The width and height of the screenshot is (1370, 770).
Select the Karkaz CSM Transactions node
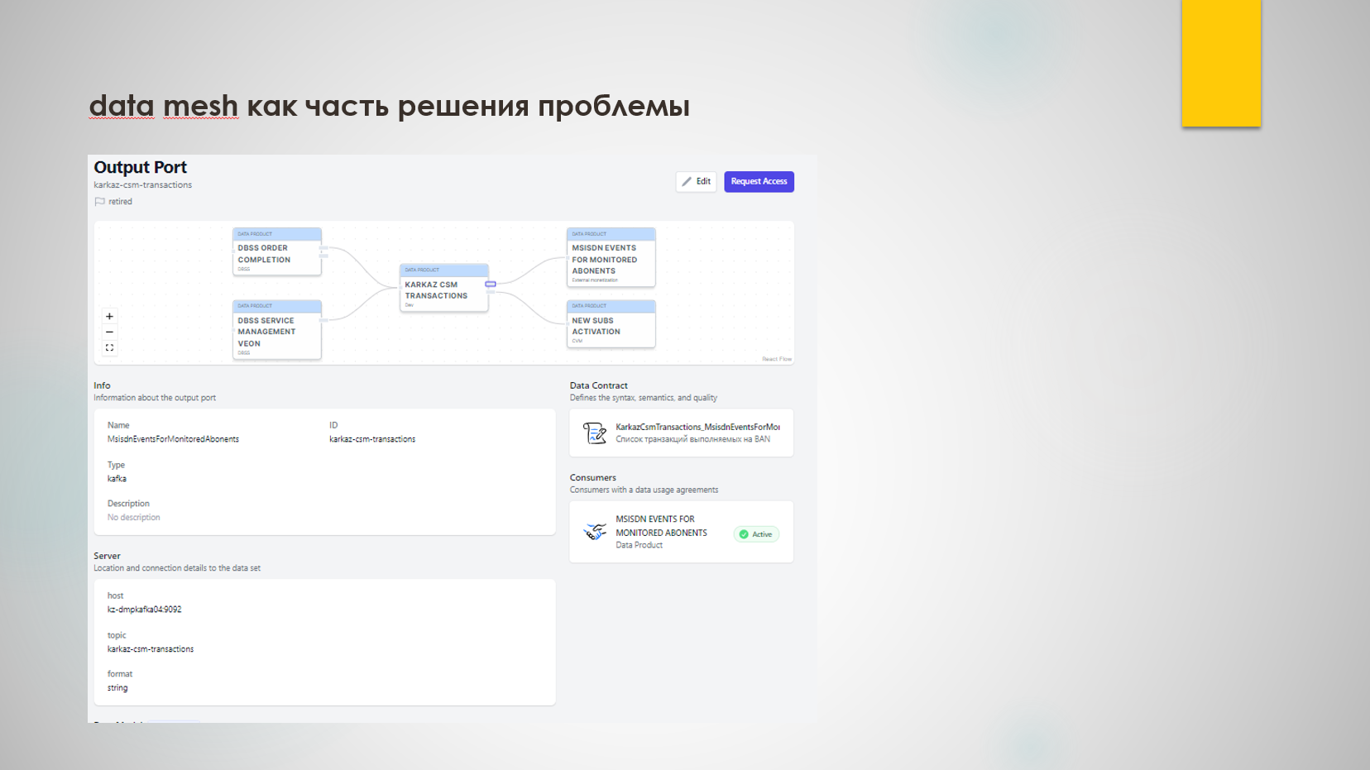pos(443,289)
